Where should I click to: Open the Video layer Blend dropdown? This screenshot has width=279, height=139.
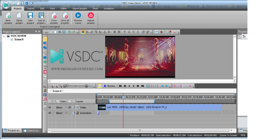(x=67, y=107)
